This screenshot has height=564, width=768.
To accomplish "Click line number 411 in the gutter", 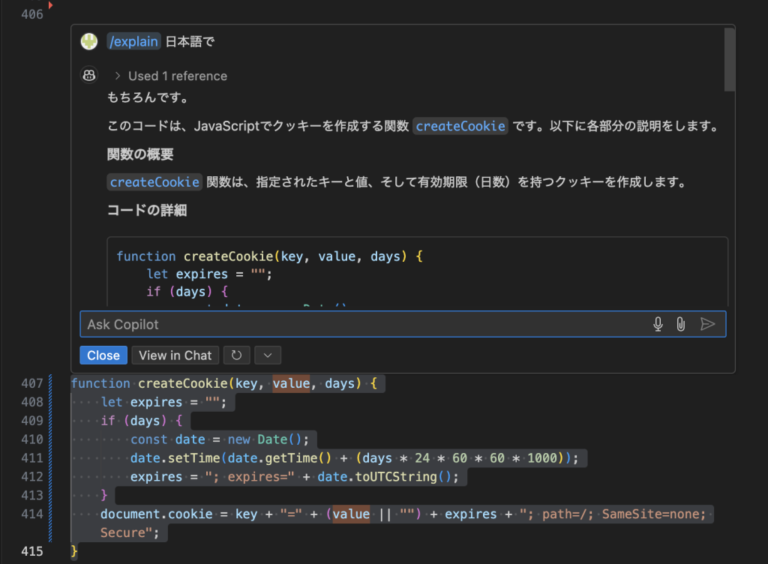I will [x=31, y=458].
